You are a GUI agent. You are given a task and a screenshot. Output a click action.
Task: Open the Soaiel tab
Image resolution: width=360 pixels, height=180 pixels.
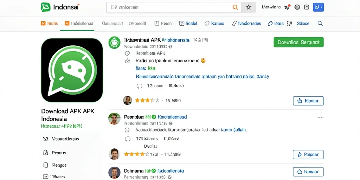click(x=188, y=23)
